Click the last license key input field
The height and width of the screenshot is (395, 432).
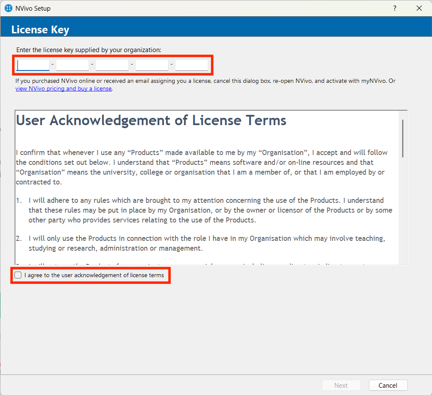point(191,64)
